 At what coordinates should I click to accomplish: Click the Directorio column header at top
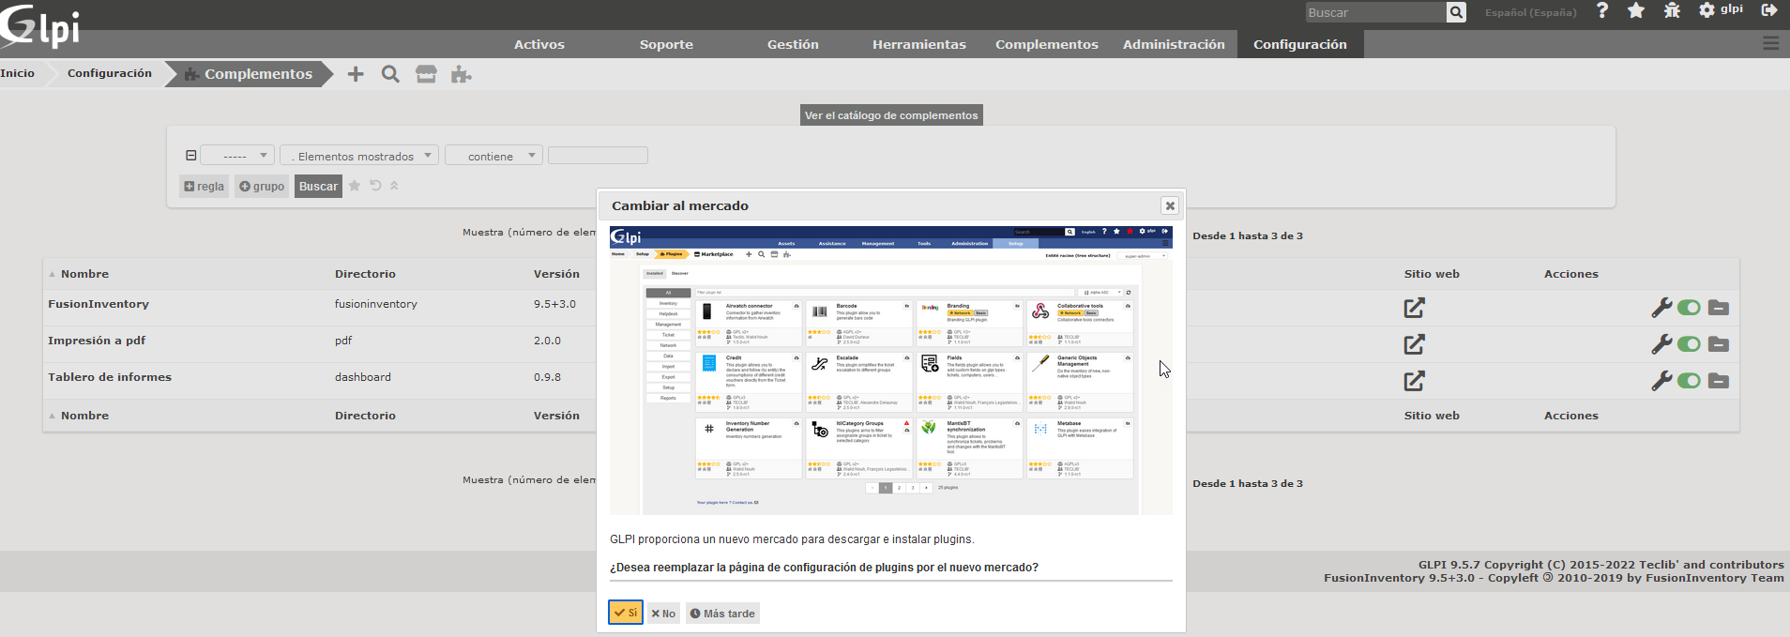pos(365,274)
